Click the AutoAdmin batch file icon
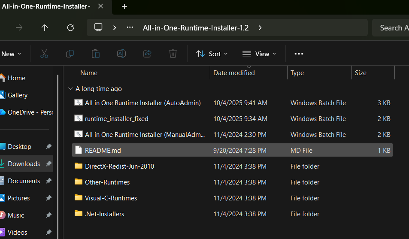This screenshot has width=409, height=239. [79, 103]
